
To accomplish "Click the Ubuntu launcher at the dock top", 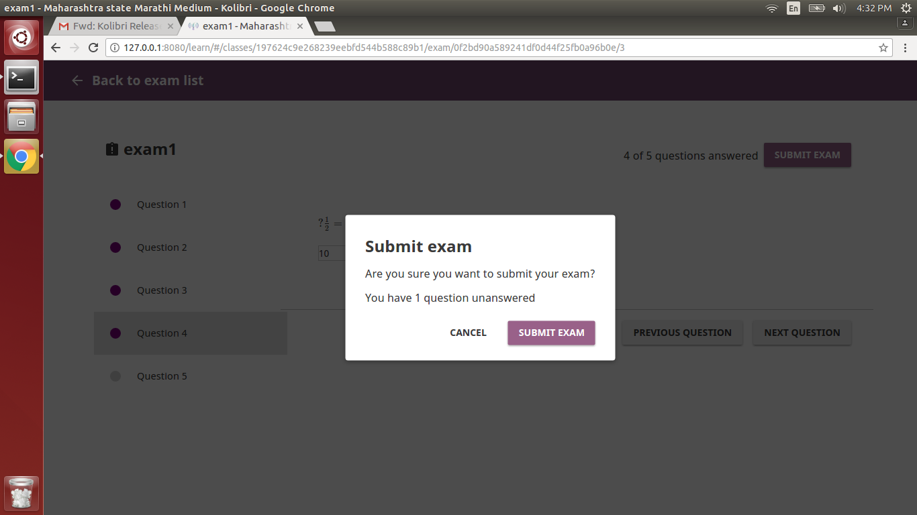I will click(x=21, y=37).
